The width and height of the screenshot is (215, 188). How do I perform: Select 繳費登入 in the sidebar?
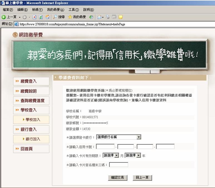31,81
